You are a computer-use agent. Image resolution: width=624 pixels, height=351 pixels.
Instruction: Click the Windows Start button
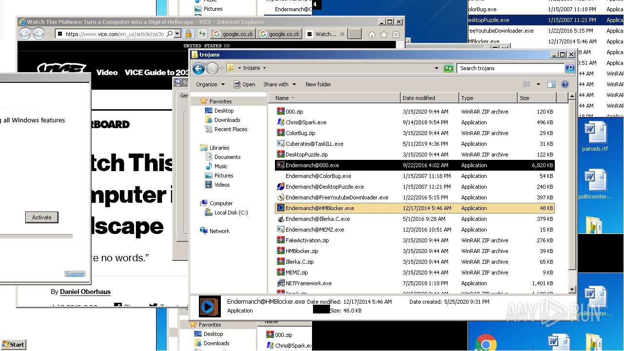click(x=14, y=344)
